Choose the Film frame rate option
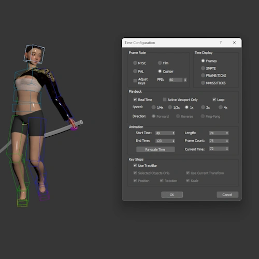 pyautogui.click(x=160, y=63)
